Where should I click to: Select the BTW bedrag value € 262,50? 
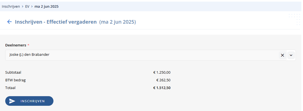163,80
